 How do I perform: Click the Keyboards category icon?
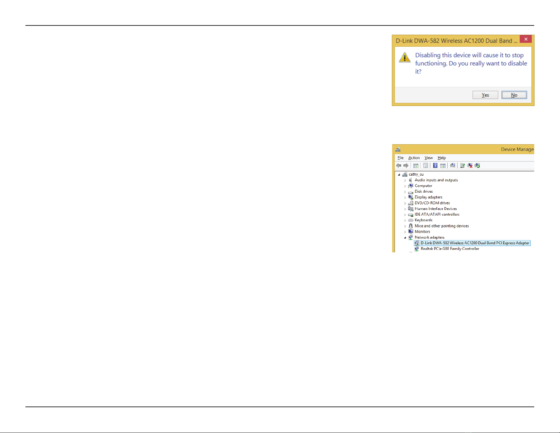pyautogui.click(x=411, y=220)
